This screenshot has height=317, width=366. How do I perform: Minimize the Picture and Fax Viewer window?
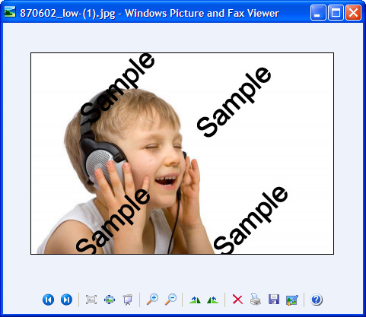pyautogui.click(x=318, y=13)
